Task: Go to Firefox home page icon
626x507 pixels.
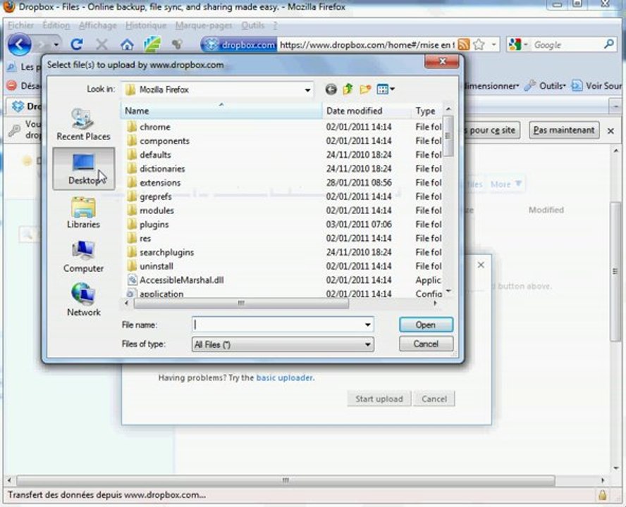Action: (x=127, y=44)
